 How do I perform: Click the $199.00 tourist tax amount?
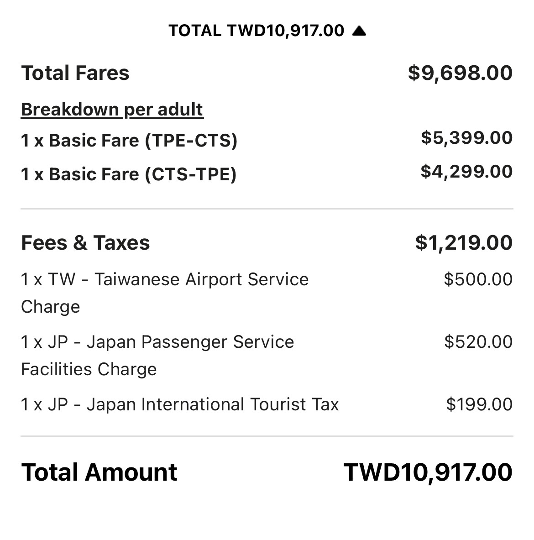tap(479, 404)
